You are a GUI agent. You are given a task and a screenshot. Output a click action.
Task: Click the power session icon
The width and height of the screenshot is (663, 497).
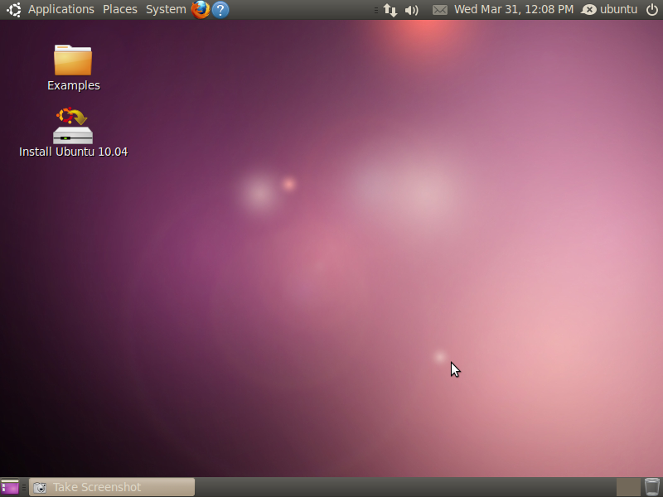point(652,10)
